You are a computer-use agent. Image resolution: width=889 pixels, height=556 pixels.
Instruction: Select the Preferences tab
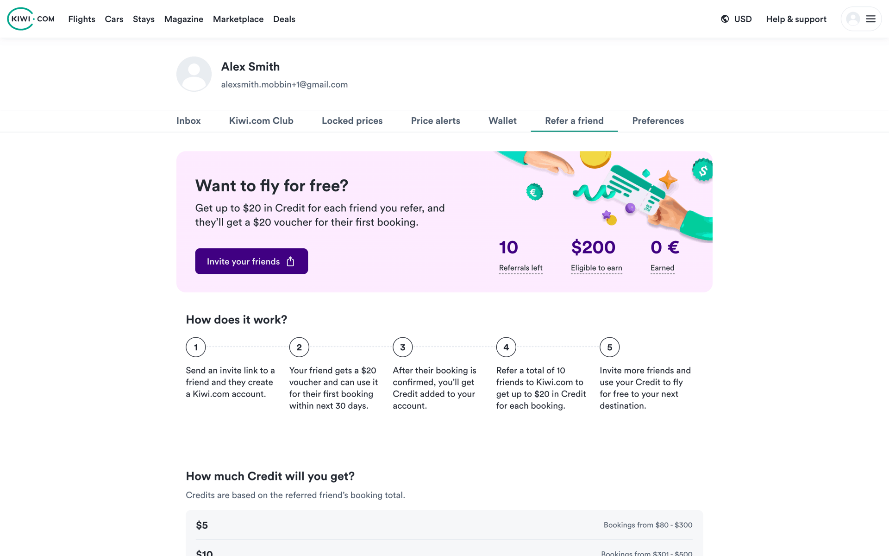[x=658, y=121]
